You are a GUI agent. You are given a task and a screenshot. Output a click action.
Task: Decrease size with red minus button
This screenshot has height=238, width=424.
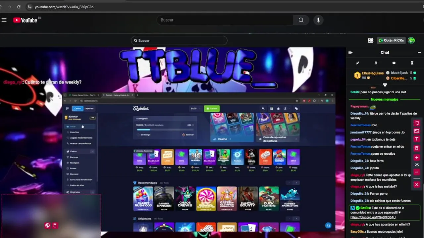[x=417, y=172]
